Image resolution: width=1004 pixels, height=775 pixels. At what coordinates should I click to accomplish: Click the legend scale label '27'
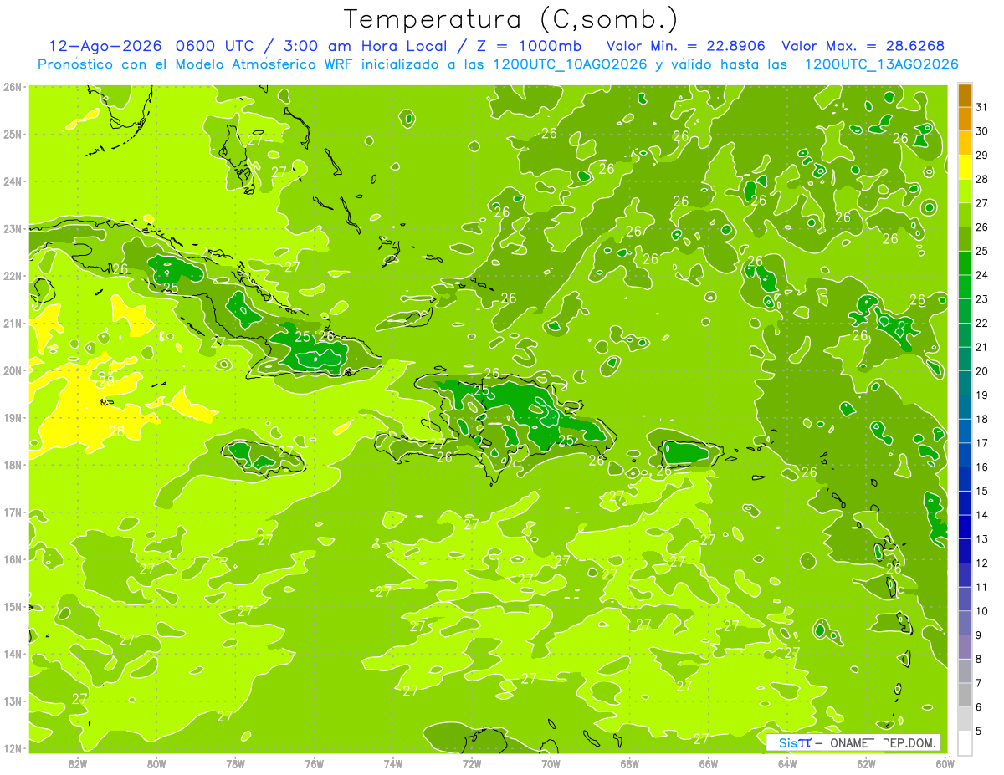[982, 203]
